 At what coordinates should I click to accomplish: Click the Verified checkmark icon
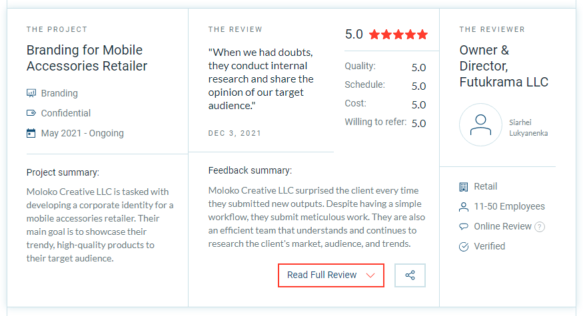pyautogui.click(x=464, y=247)
